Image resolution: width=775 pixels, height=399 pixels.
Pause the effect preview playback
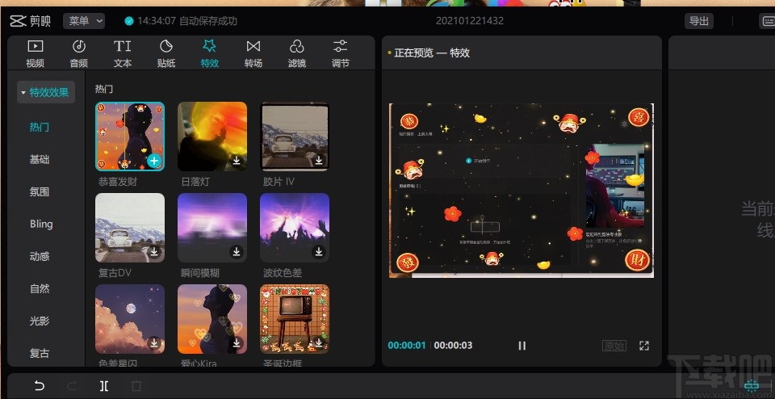(522, 346)
